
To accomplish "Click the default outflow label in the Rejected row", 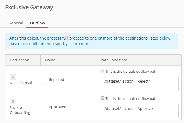I will tap(131, 71).
